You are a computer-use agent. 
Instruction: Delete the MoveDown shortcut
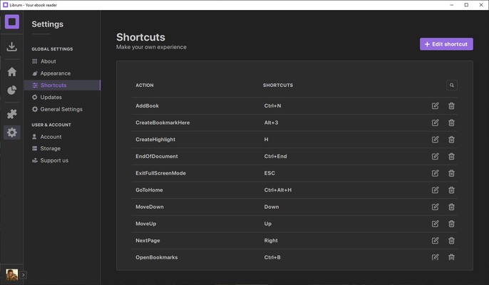(451, 207)
